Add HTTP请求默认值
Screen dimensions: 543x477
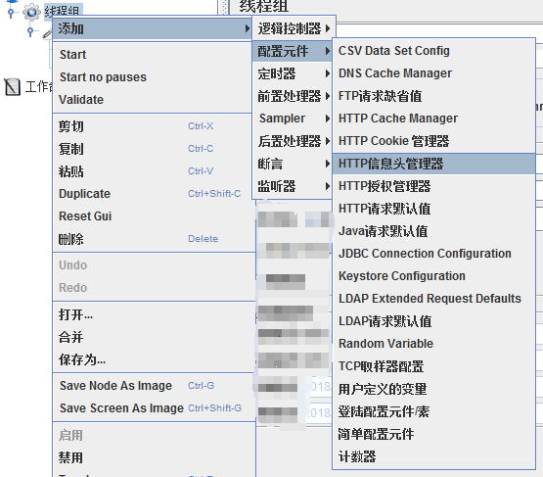(x=434, y=209)
